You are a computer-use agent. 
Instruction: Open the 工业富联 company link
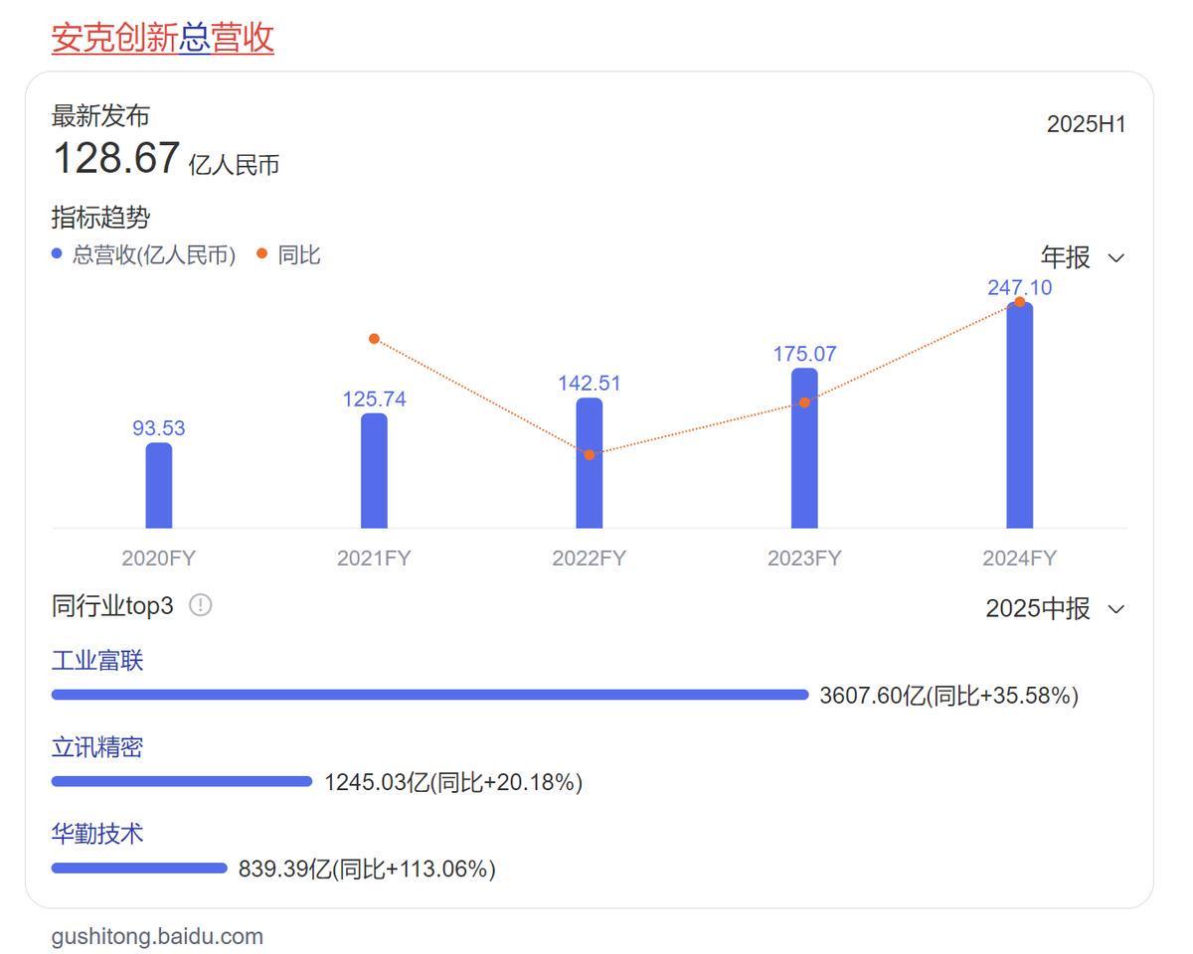(x=97, y=661)
